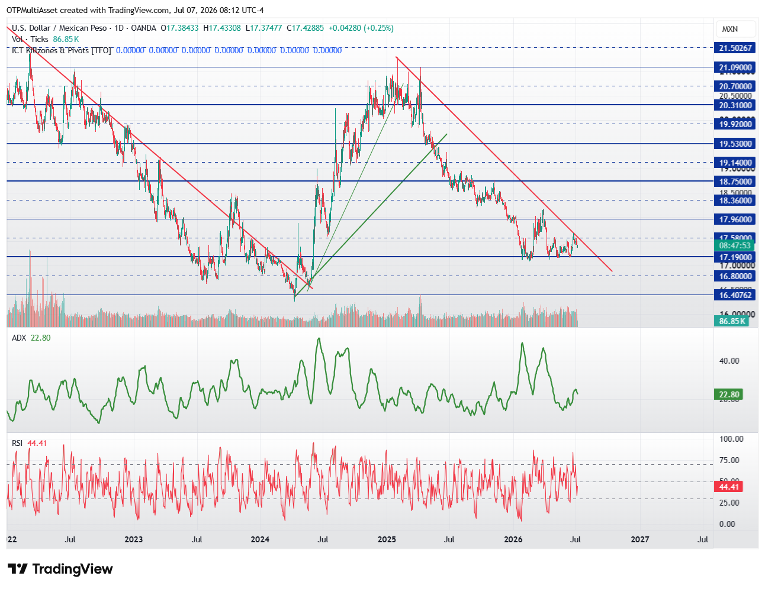Viewport: 765px width, 589px height.
Task: Select the ICT Killzones & Pivots [TFO] legend
Action: tap(62, 50)
